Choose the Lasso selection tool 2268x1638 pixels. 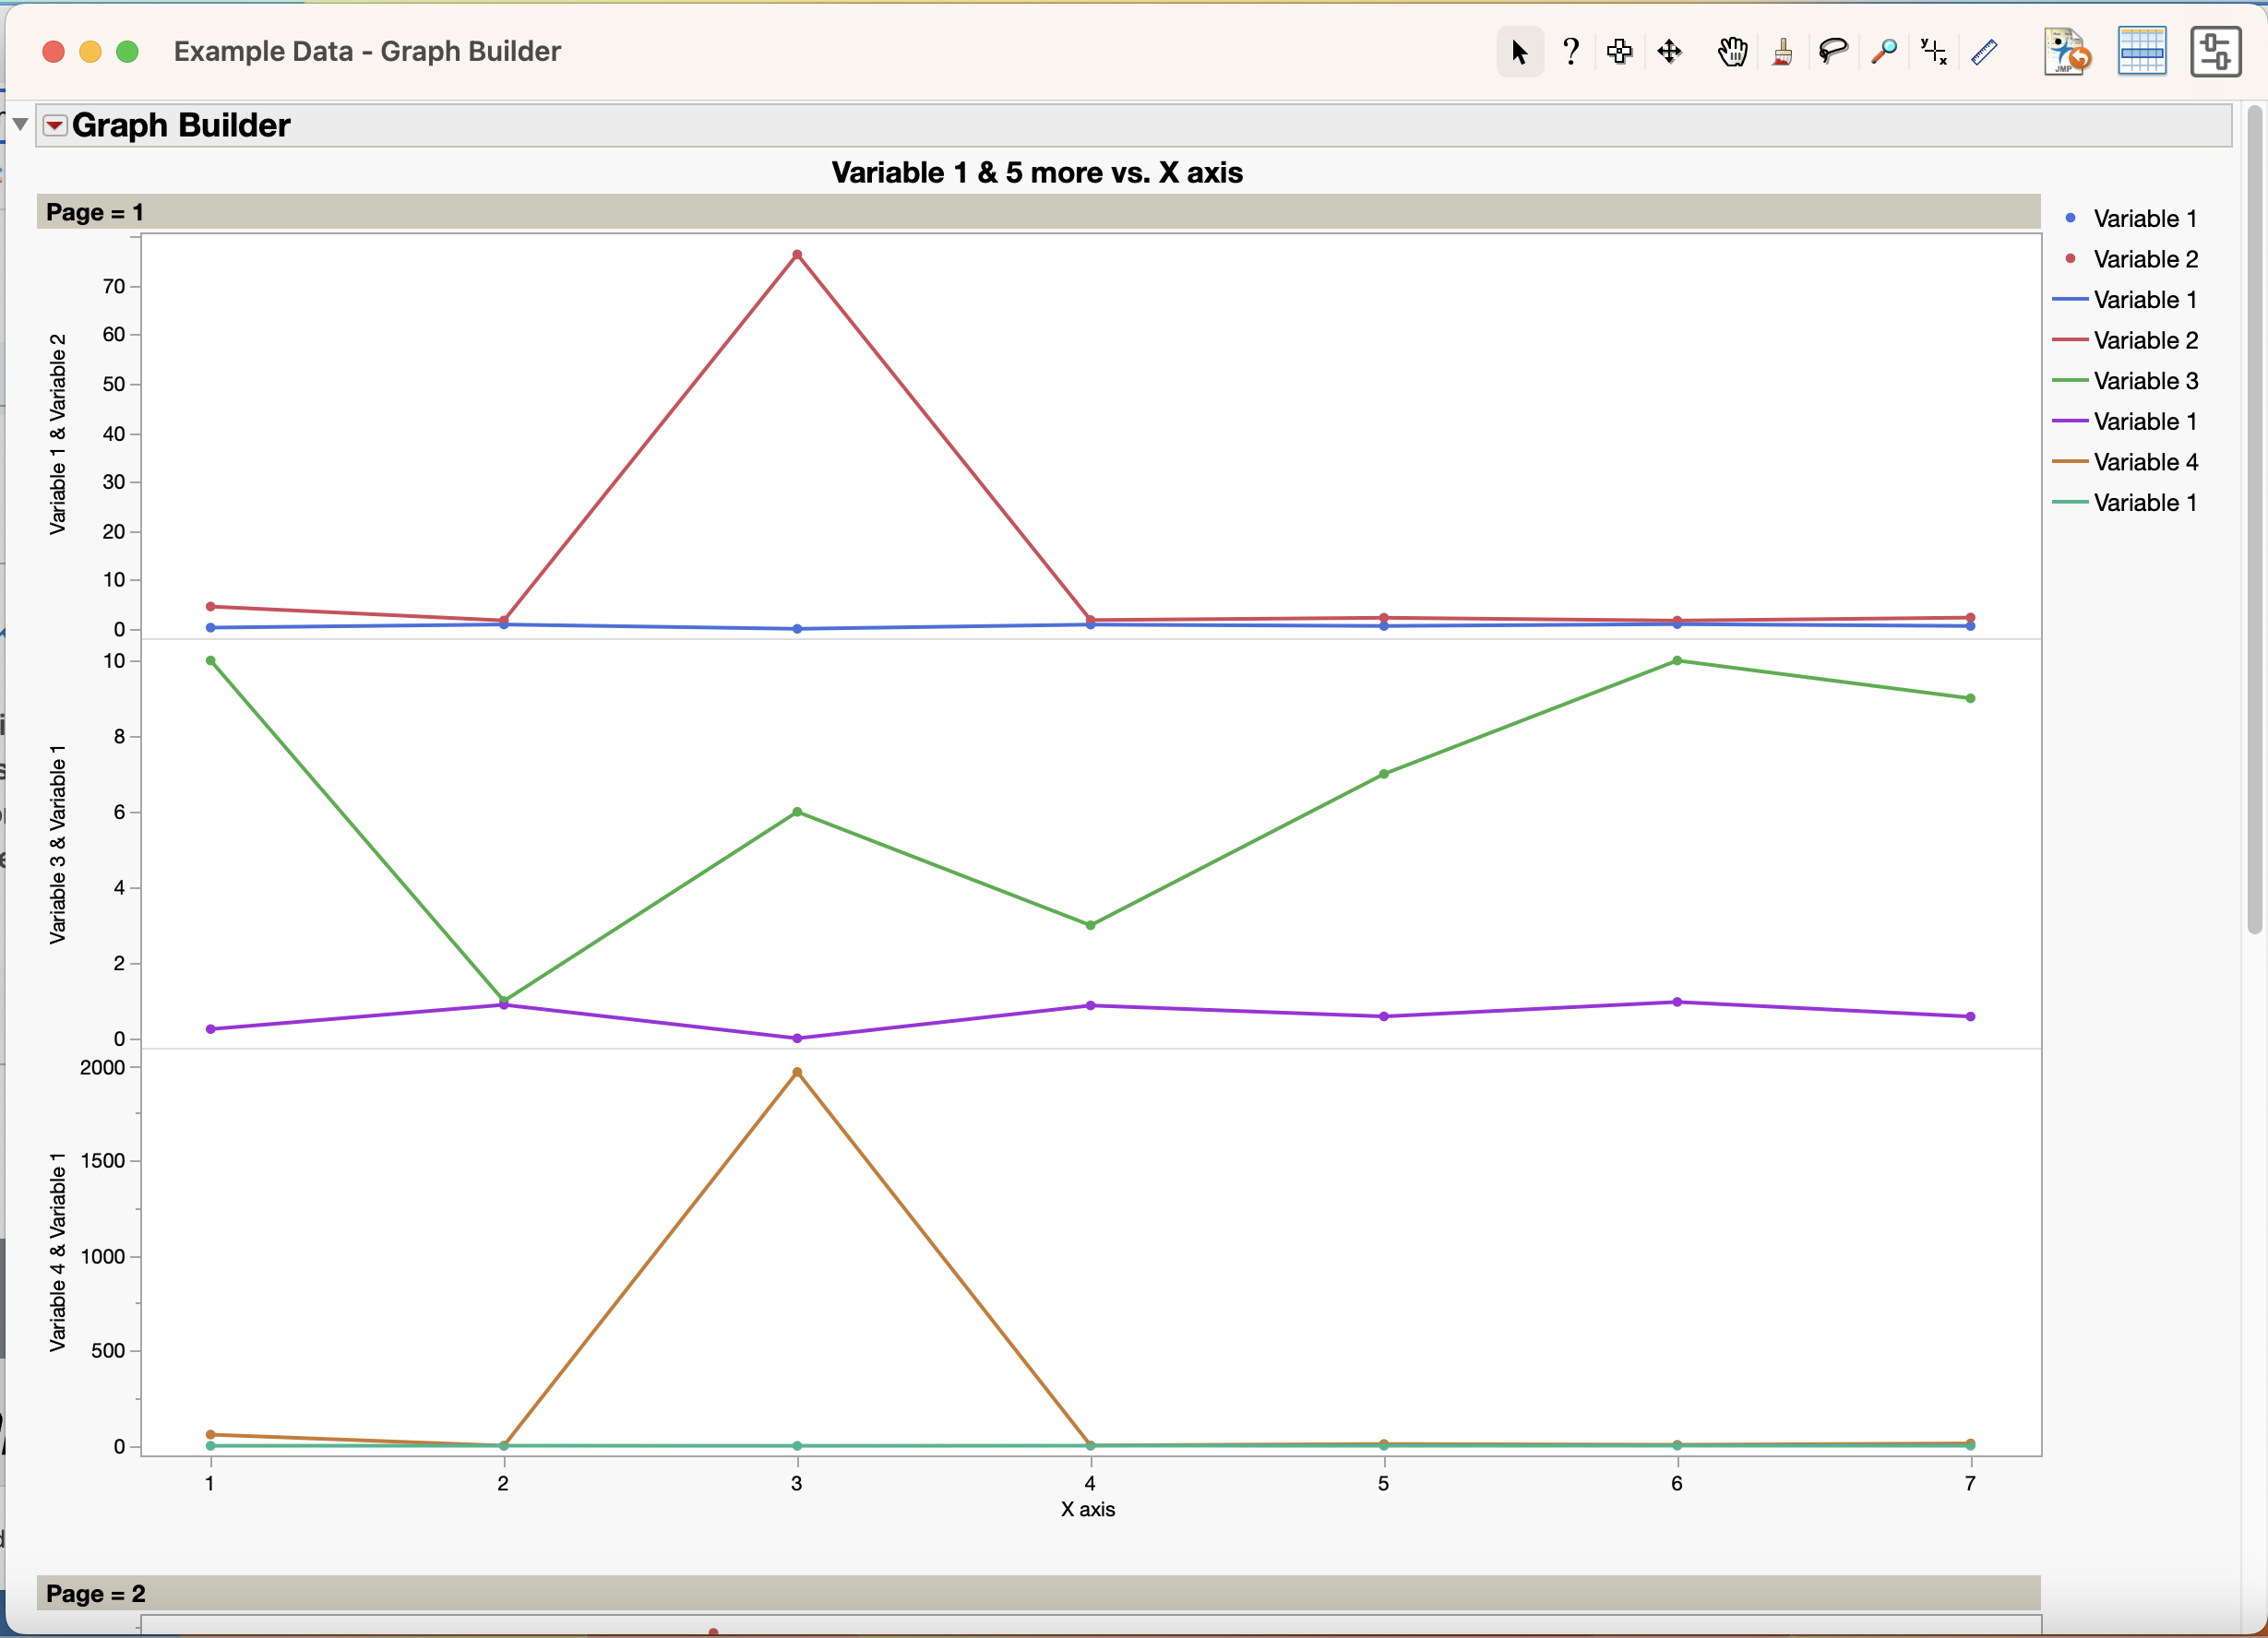[1832, 51]
